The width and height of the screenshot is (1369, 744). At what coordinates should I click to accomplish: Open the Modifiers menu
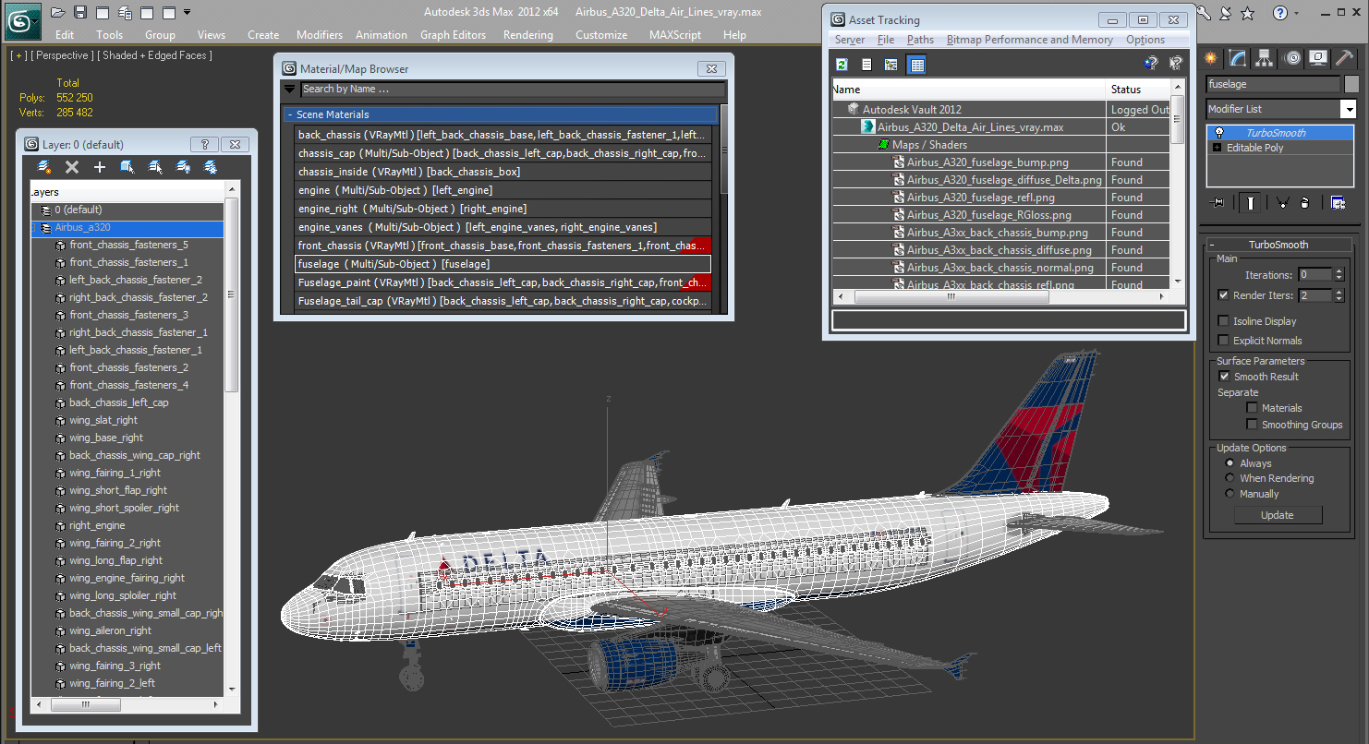coord(320,35)
